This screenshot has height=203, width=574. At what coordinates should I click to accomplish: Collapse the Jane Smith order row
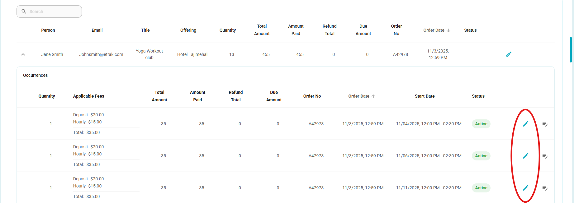click(23, 54)
